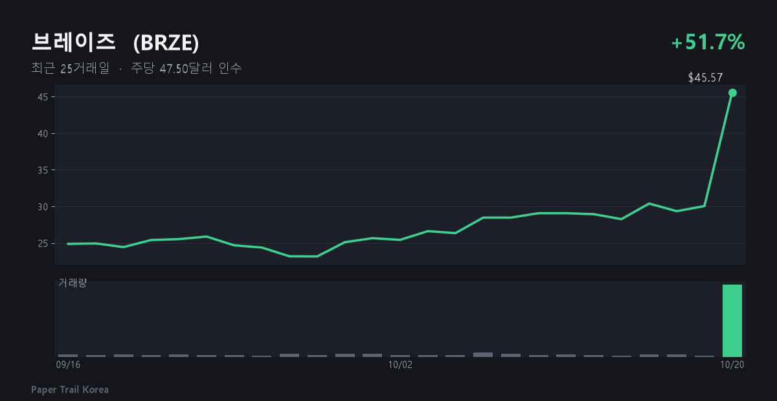The width and height of the screenshot is (777, 401).
Task: Click the 거래량 volume panel label
Action: pos(73,283)
